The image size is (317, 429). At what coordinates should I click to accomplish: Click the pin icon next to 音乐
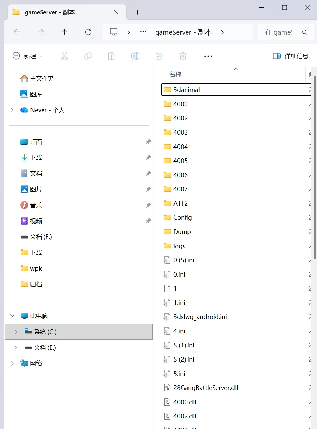(x=149, y=205)
